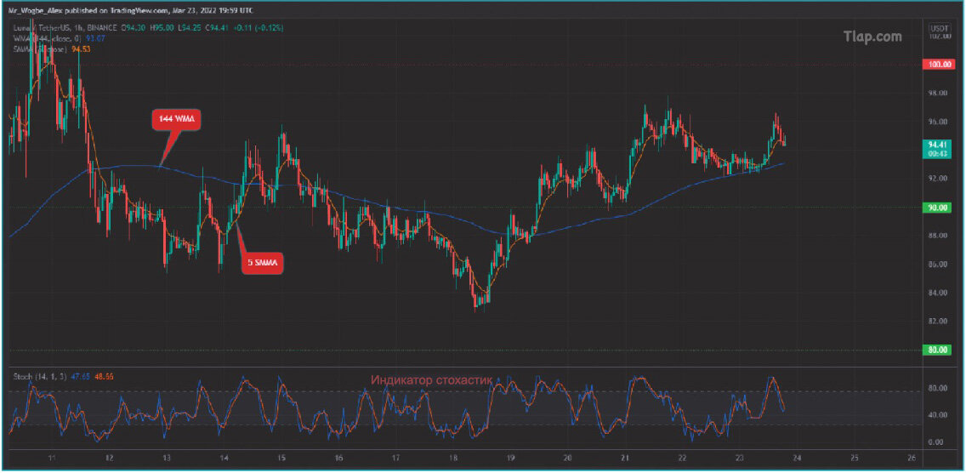Click the green 90.00 price level label

938,208
